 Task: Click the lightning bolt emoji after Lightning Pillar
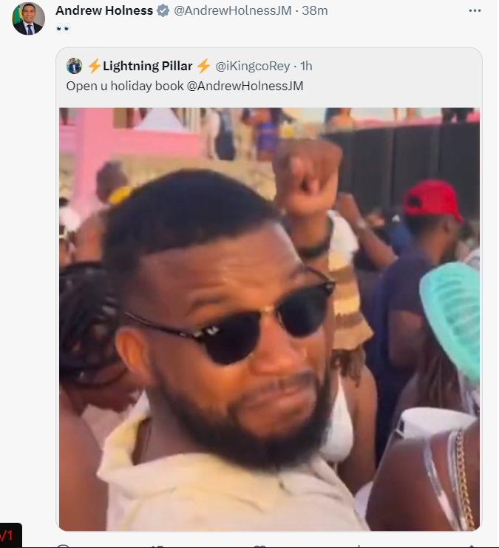coord(203,66)
